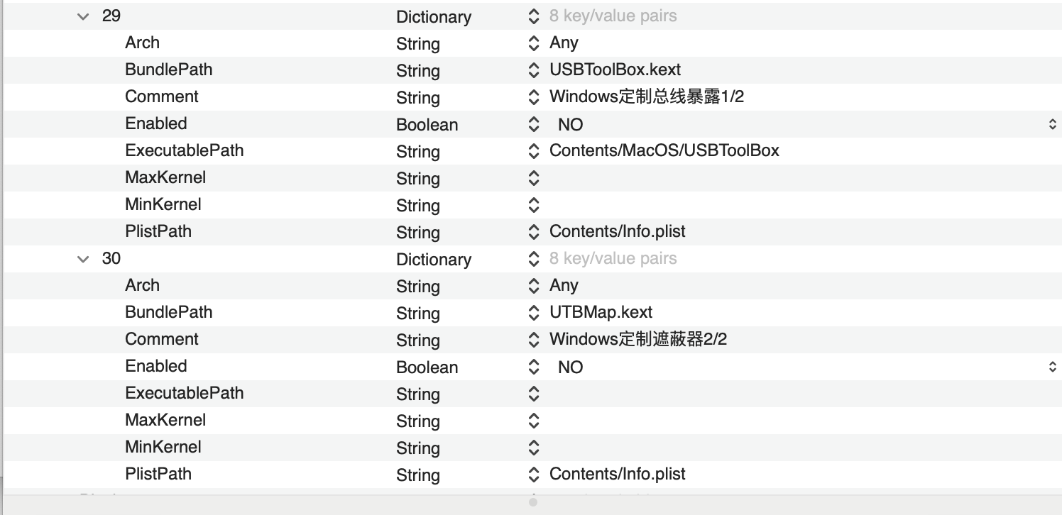Select the MinKernel key under item 30
1062x515 pixels.
163,448
